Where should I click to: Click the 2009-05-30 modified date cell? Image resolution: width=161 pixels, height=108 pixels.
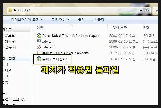[x=123, y=47]
